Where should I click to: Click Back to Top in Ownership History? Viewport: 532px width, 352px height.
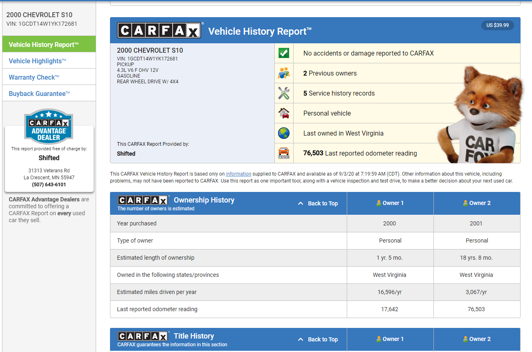pos(323,203)
